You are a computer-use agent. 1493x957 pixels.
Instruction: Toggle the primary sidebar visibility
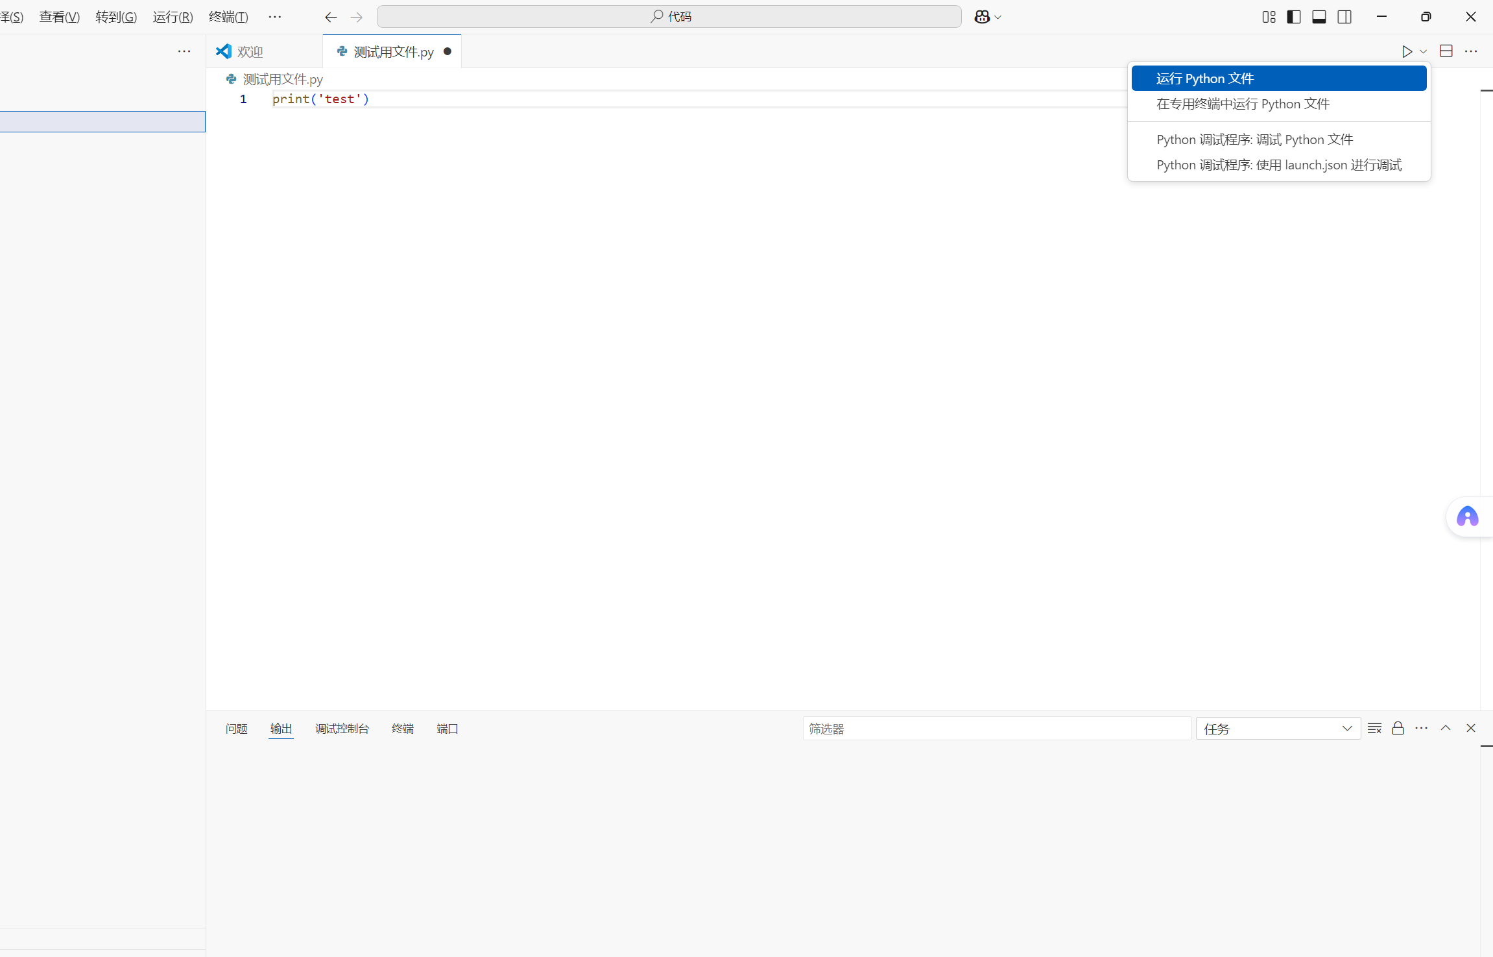click(1294, 17)
